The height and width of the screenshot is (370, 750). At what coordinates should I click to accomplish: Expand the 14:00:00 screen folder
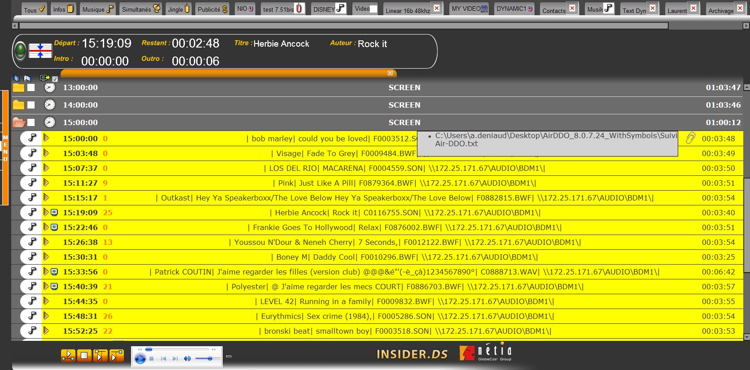tap(18, 105)
